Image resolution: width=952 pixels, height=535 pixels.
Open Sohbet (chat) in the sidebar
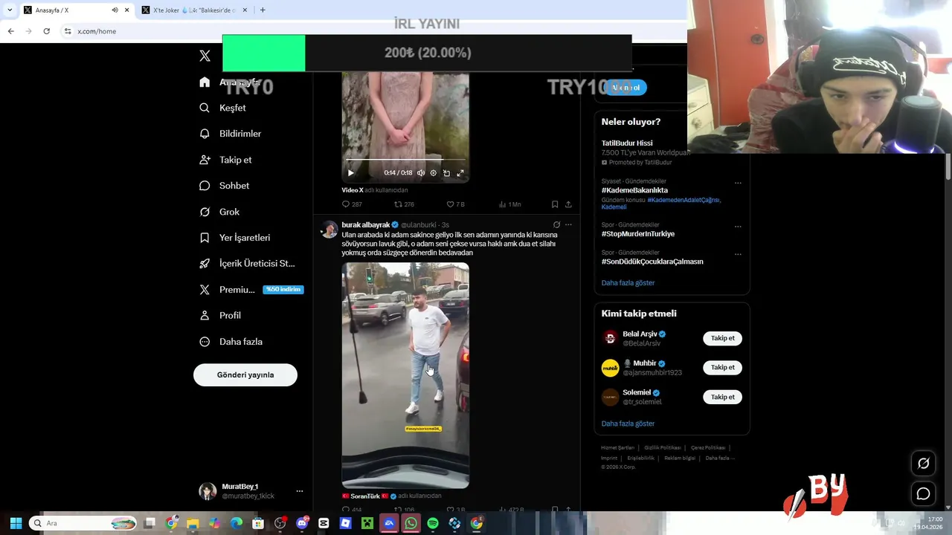[x=224, y=186]
